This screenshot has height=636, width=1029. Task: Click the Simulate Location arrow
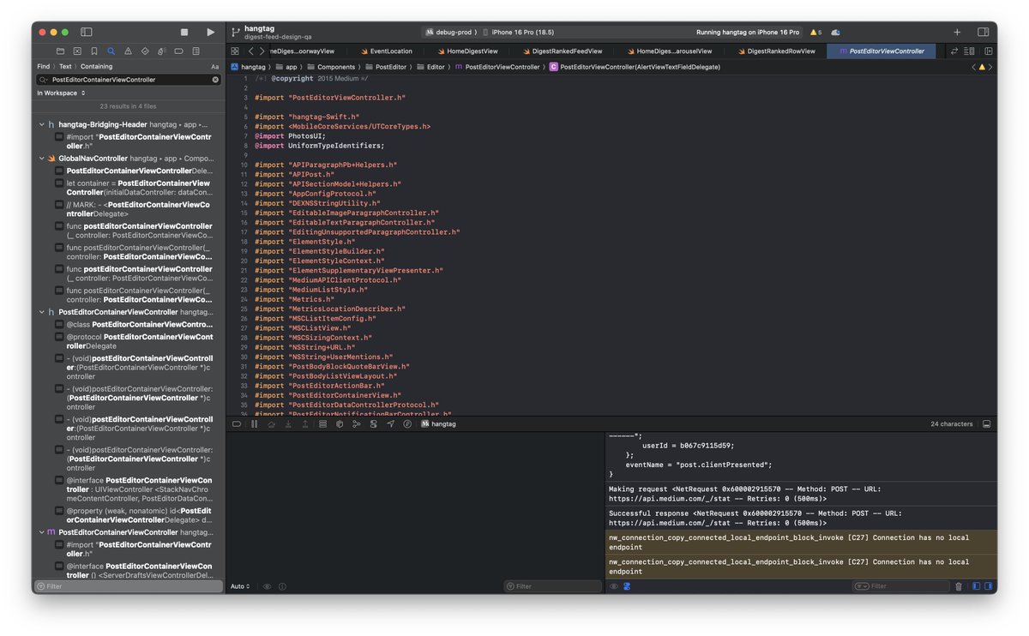(391, 424)
